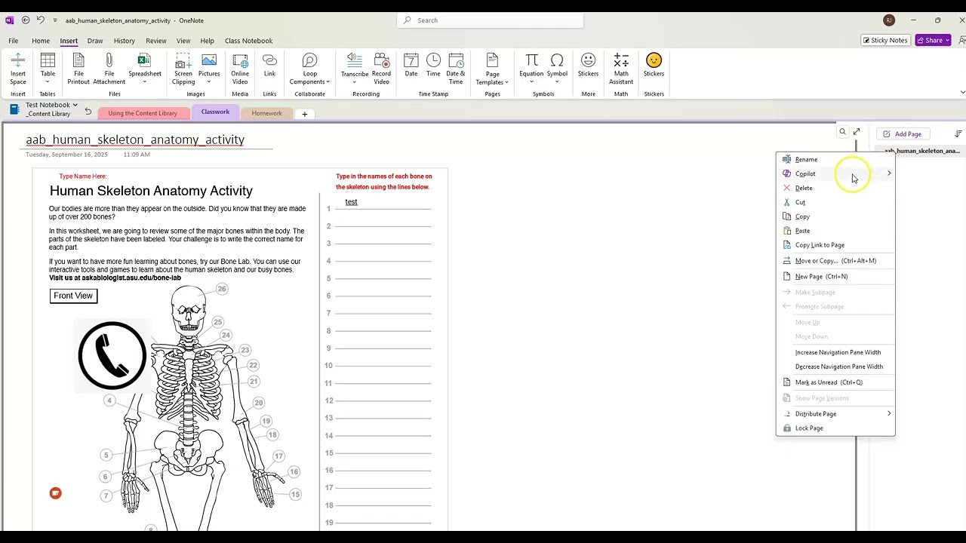Open the File menu

pos(14,41)
